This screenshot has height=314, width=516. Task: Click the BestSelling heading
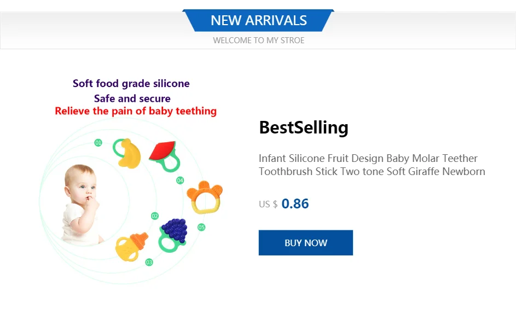pyautogui.click(x=304, y=127)
